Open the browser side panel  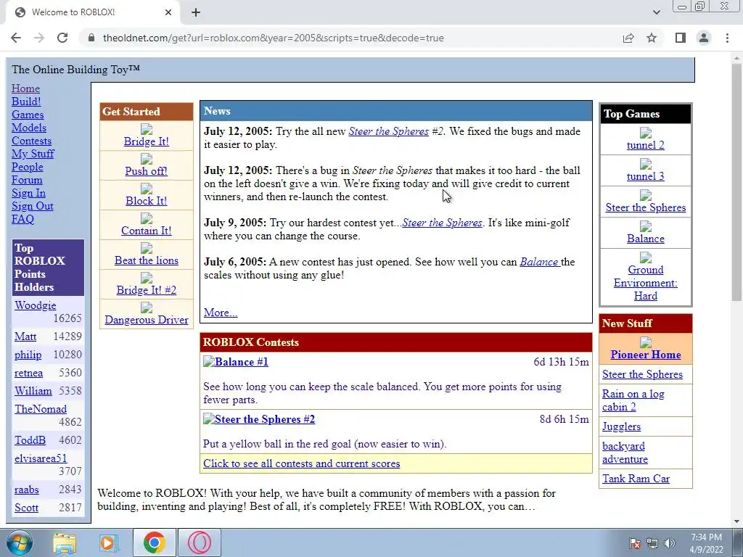pos(681,38)
